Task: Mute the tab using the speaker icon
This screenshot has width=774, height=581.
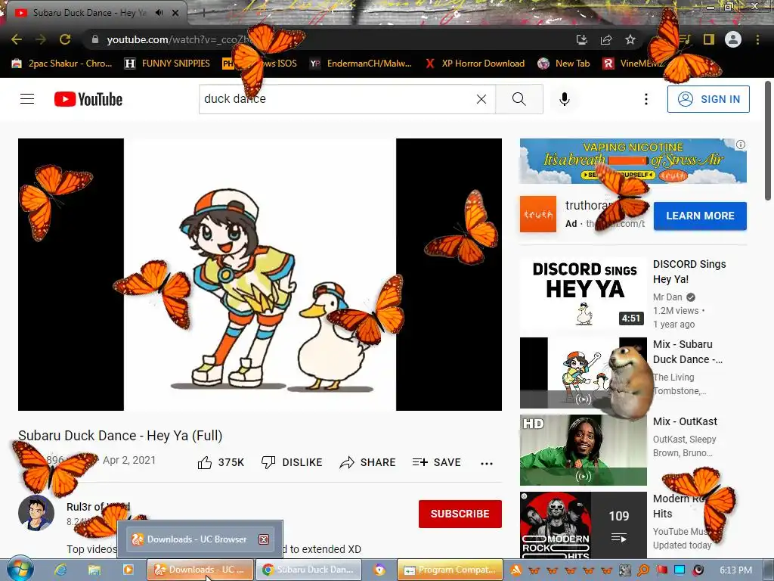Action: (x=159, y=13)
